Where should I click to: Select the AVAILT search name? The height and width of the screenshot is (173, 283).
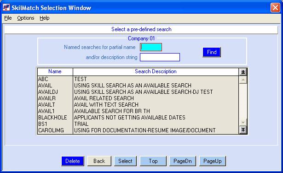point(46,105)
